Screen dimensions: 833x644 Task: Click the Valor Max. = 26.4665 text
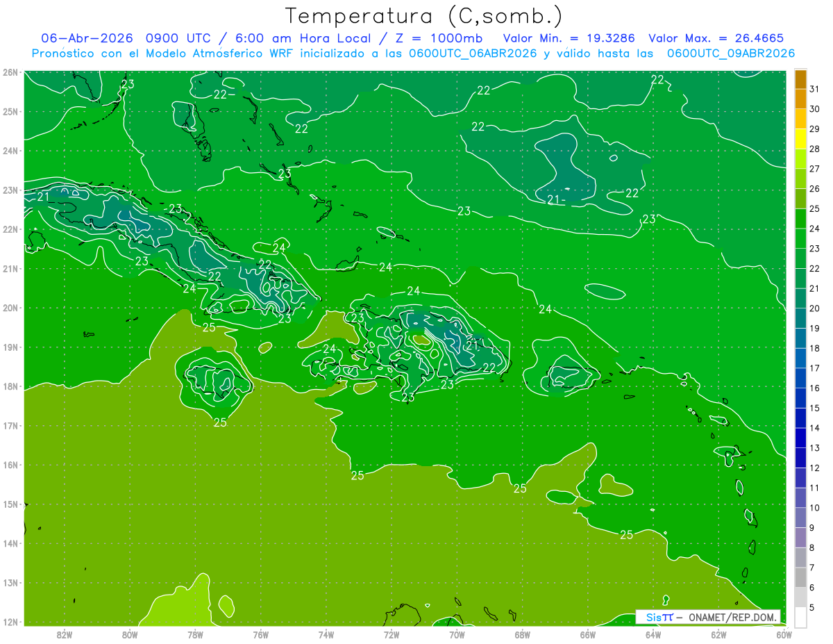716,38
